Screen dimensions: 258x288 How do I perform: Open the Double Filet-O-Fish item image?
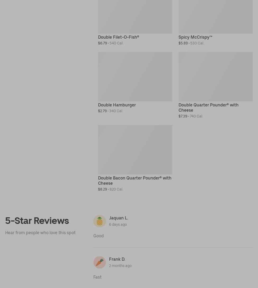(x=135, y=17)
